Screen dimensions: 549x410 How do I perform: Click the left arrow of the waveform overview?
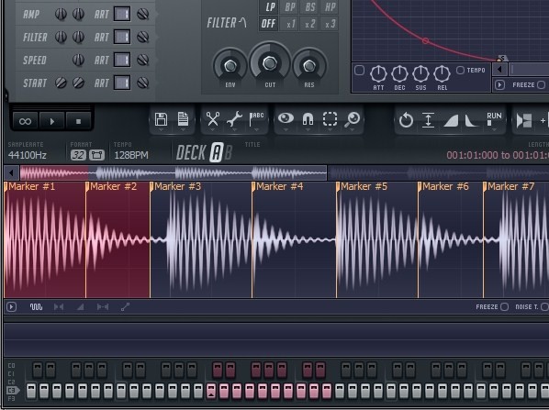pyautogui.click(x=11, y=172)
